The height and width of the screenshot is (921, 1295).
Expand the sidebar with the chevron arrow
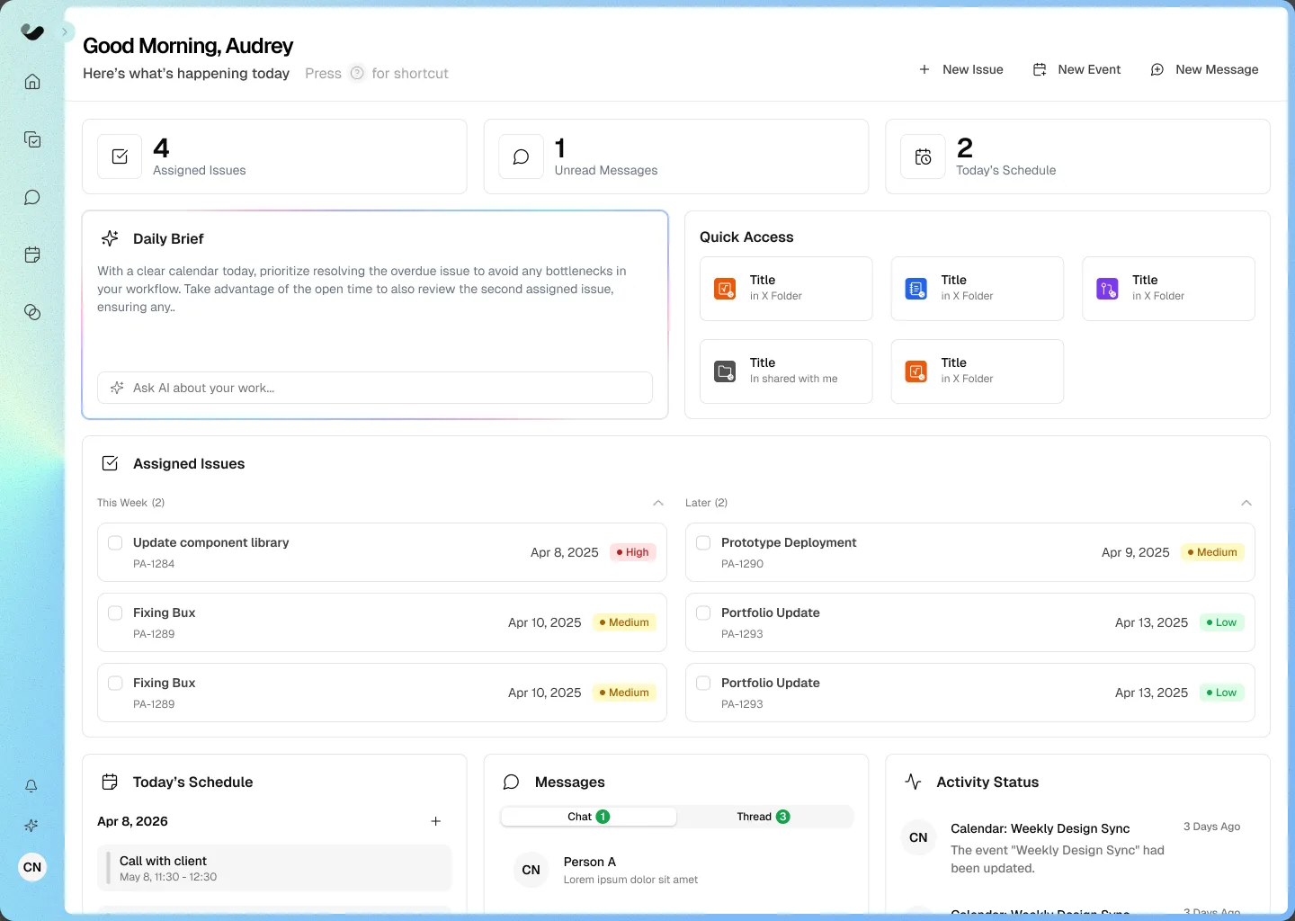click(x=65, y=31)
